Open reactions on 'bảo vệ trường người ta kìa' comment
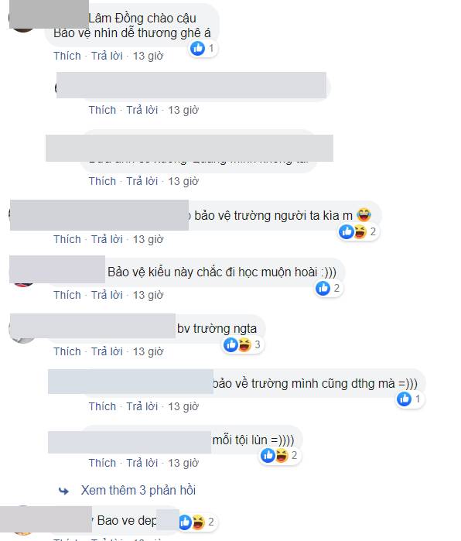Screen dimensions: 461x541 click(x=359, y=231)
